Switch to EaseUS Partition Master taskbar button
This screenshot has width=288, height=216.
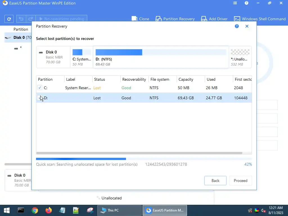click(x=165, y=210)
